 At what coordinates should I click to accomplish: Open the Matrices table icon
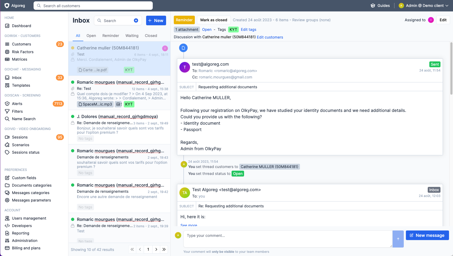click(7, 59)
